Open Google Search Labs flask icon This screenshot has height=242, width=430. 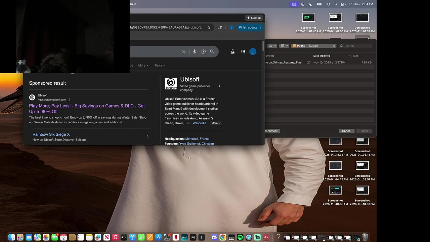232,51
